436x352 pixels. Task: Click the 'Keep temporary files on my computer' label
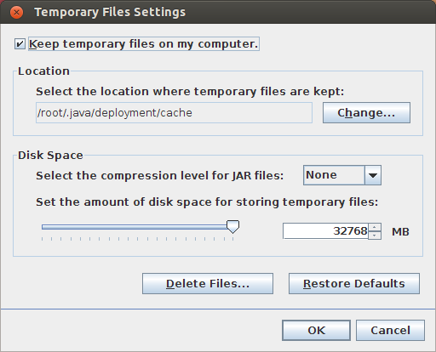tap(144, 44)
